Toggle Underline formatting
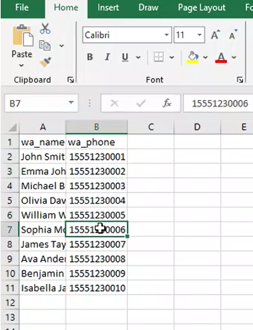Image resolution: width=253 pixels, height=330 pixels. [x=125, y=57]
